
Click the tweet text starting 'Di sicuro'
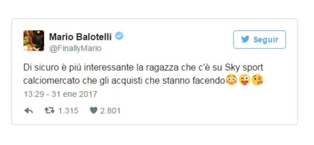(143, 74)
